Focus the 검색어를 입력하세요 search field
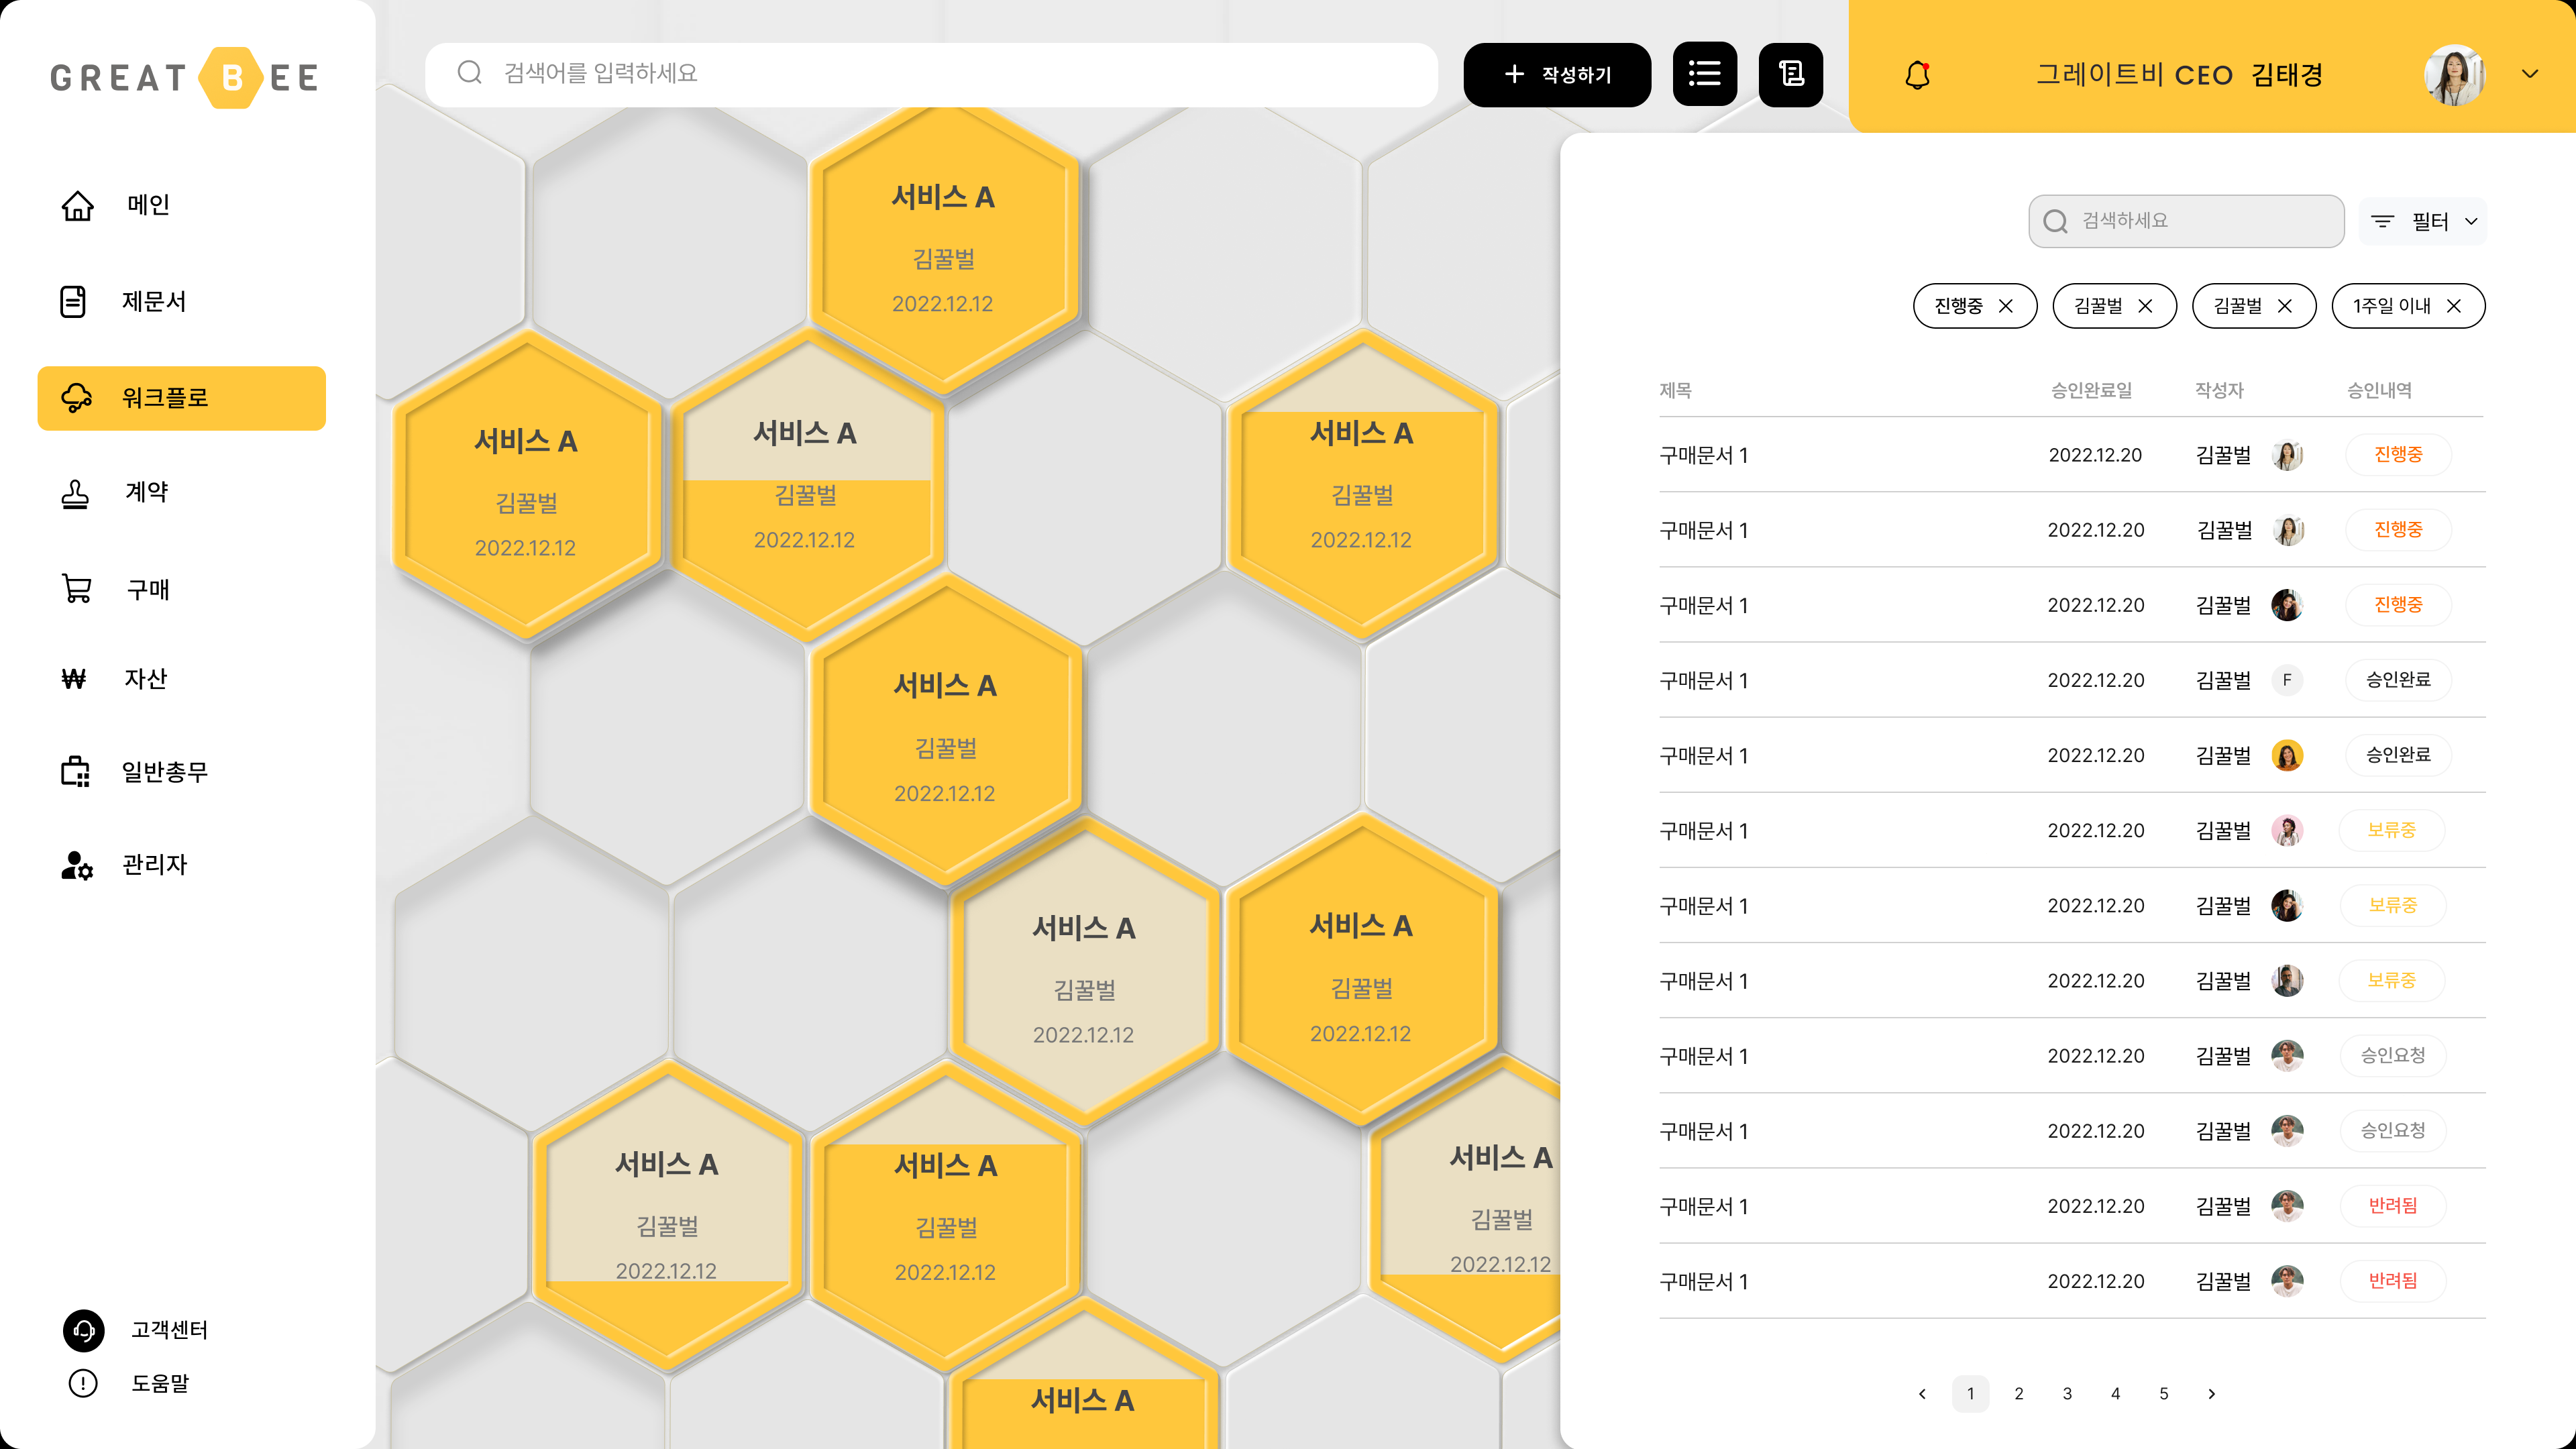The image size is (2576, 1449). coord(931,74)
